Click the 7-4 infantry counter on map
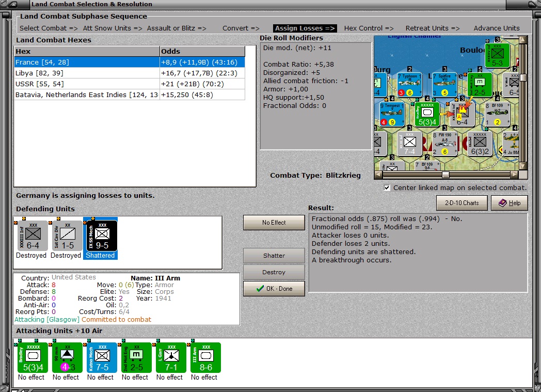 (409, 144)
